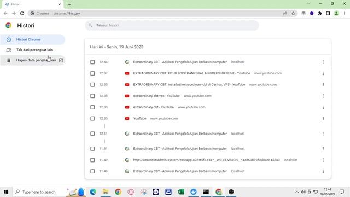Reload the history page
Image resolution: width=350 pixels, height=197 pixels.
(22, 13)
